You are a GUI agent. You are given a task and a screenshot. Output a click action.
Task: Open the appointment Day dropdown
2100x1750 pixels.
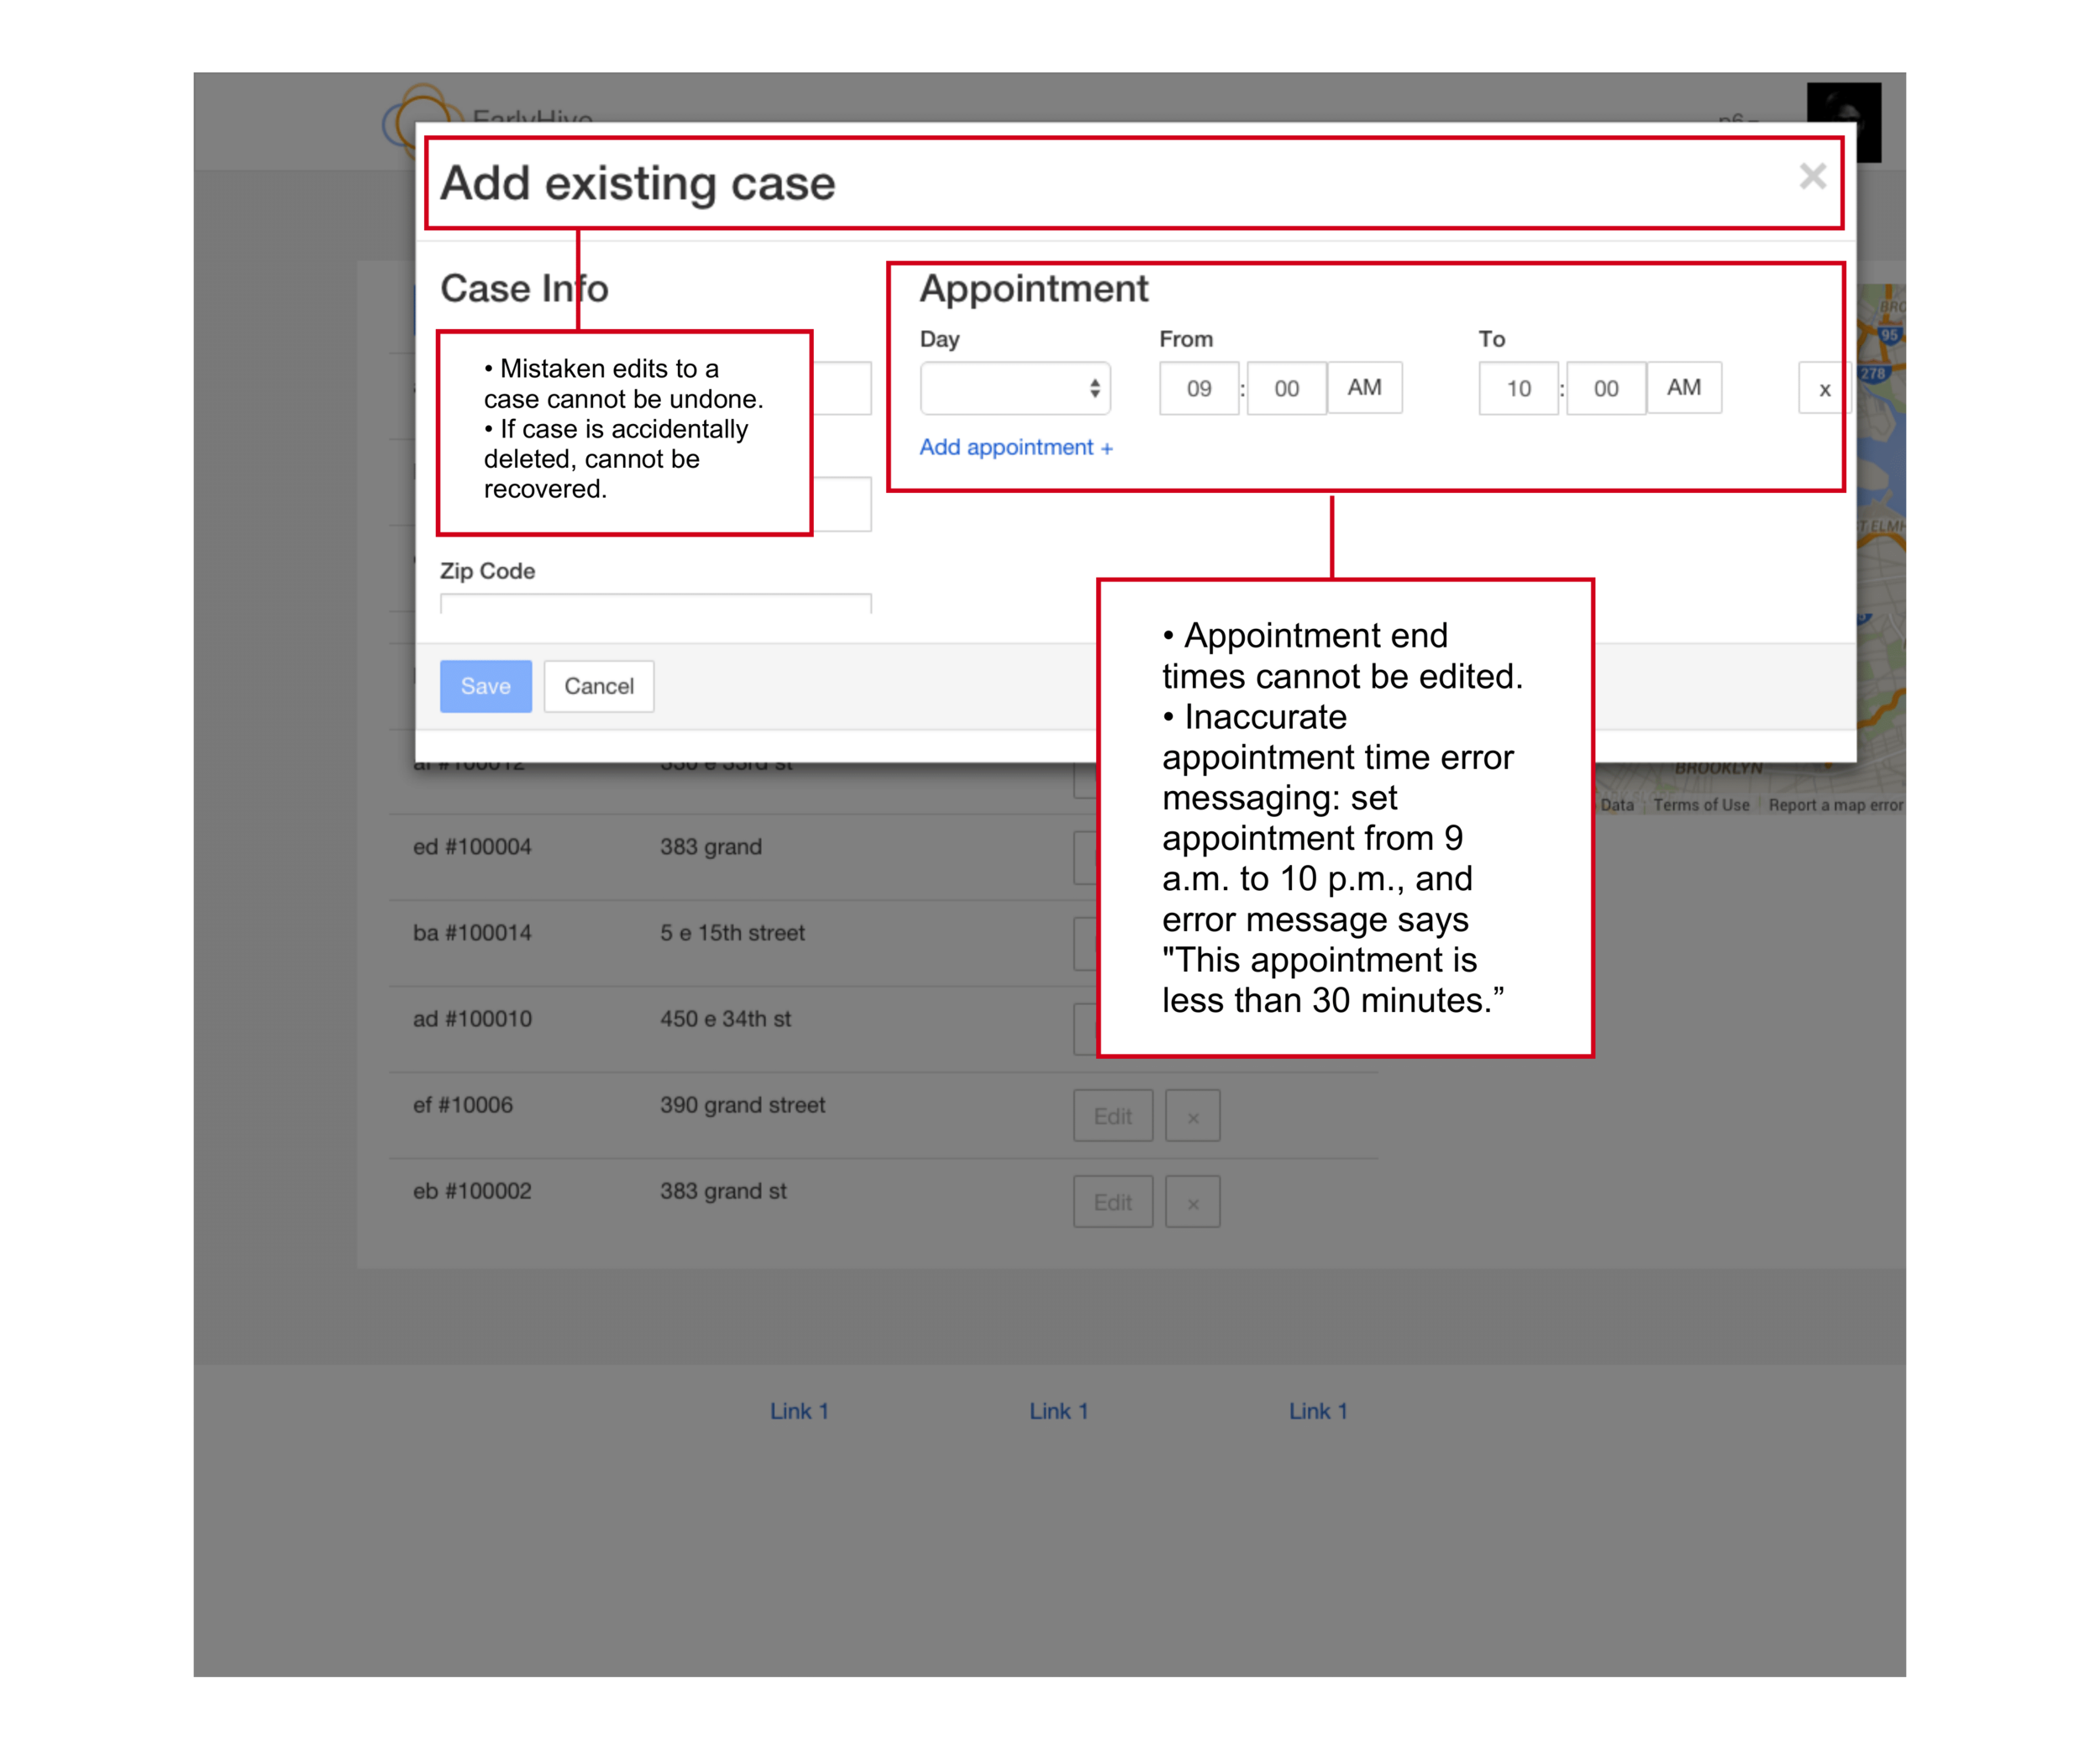pos(1015,389)
